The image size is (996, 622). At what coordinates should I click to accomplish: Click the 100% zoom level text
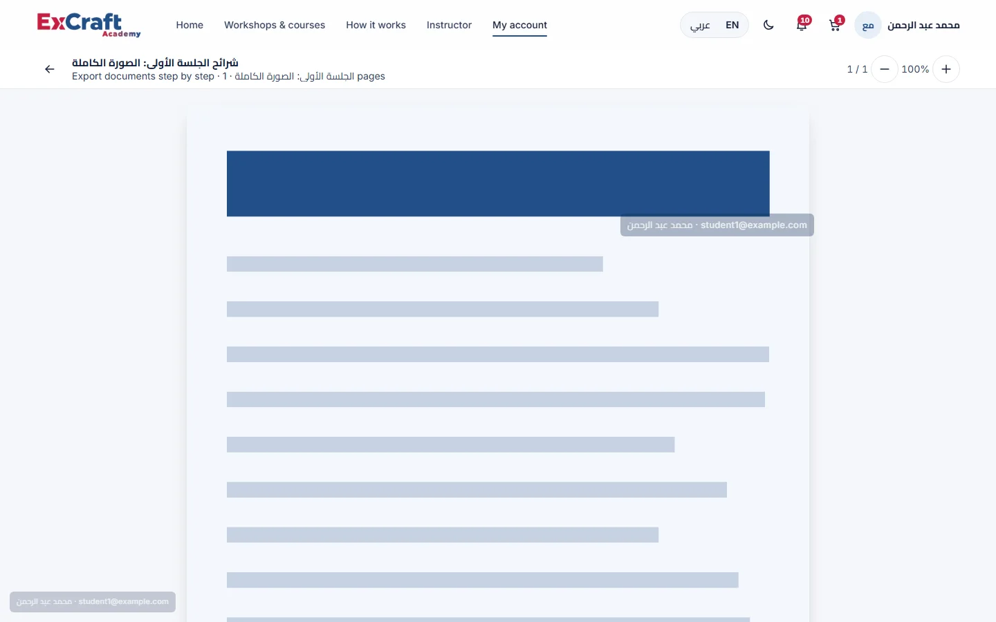pos(915,69)
